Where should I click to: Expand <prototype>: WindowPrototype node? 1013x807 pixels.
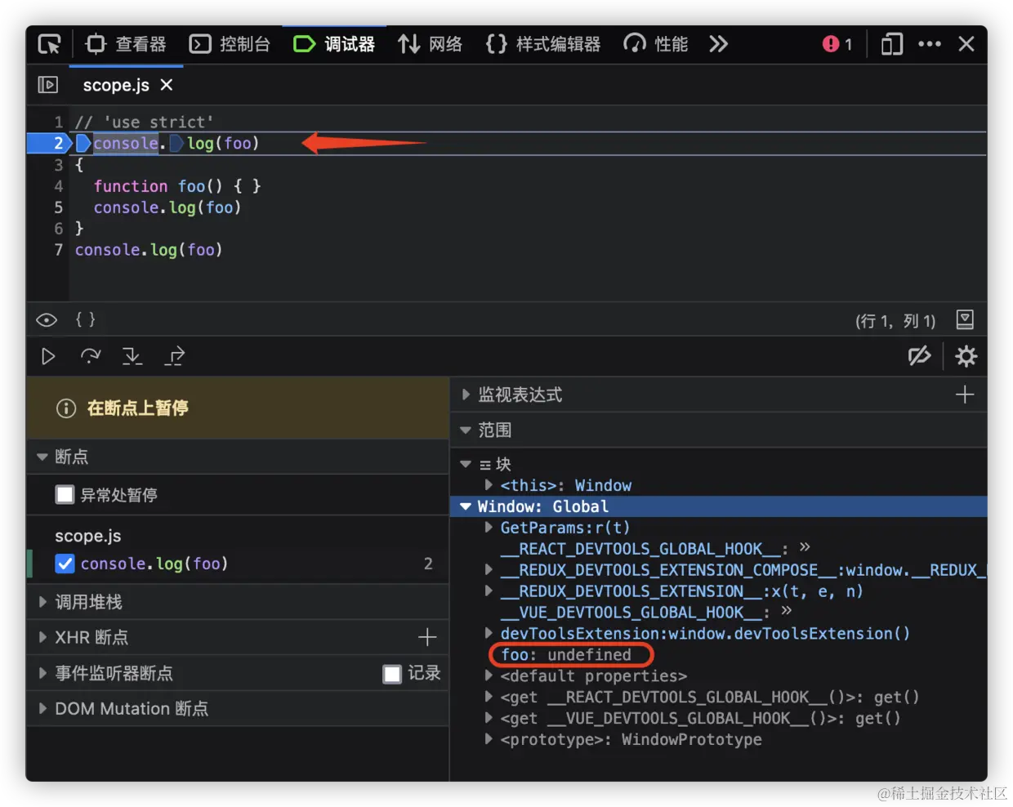click(489, 739)
